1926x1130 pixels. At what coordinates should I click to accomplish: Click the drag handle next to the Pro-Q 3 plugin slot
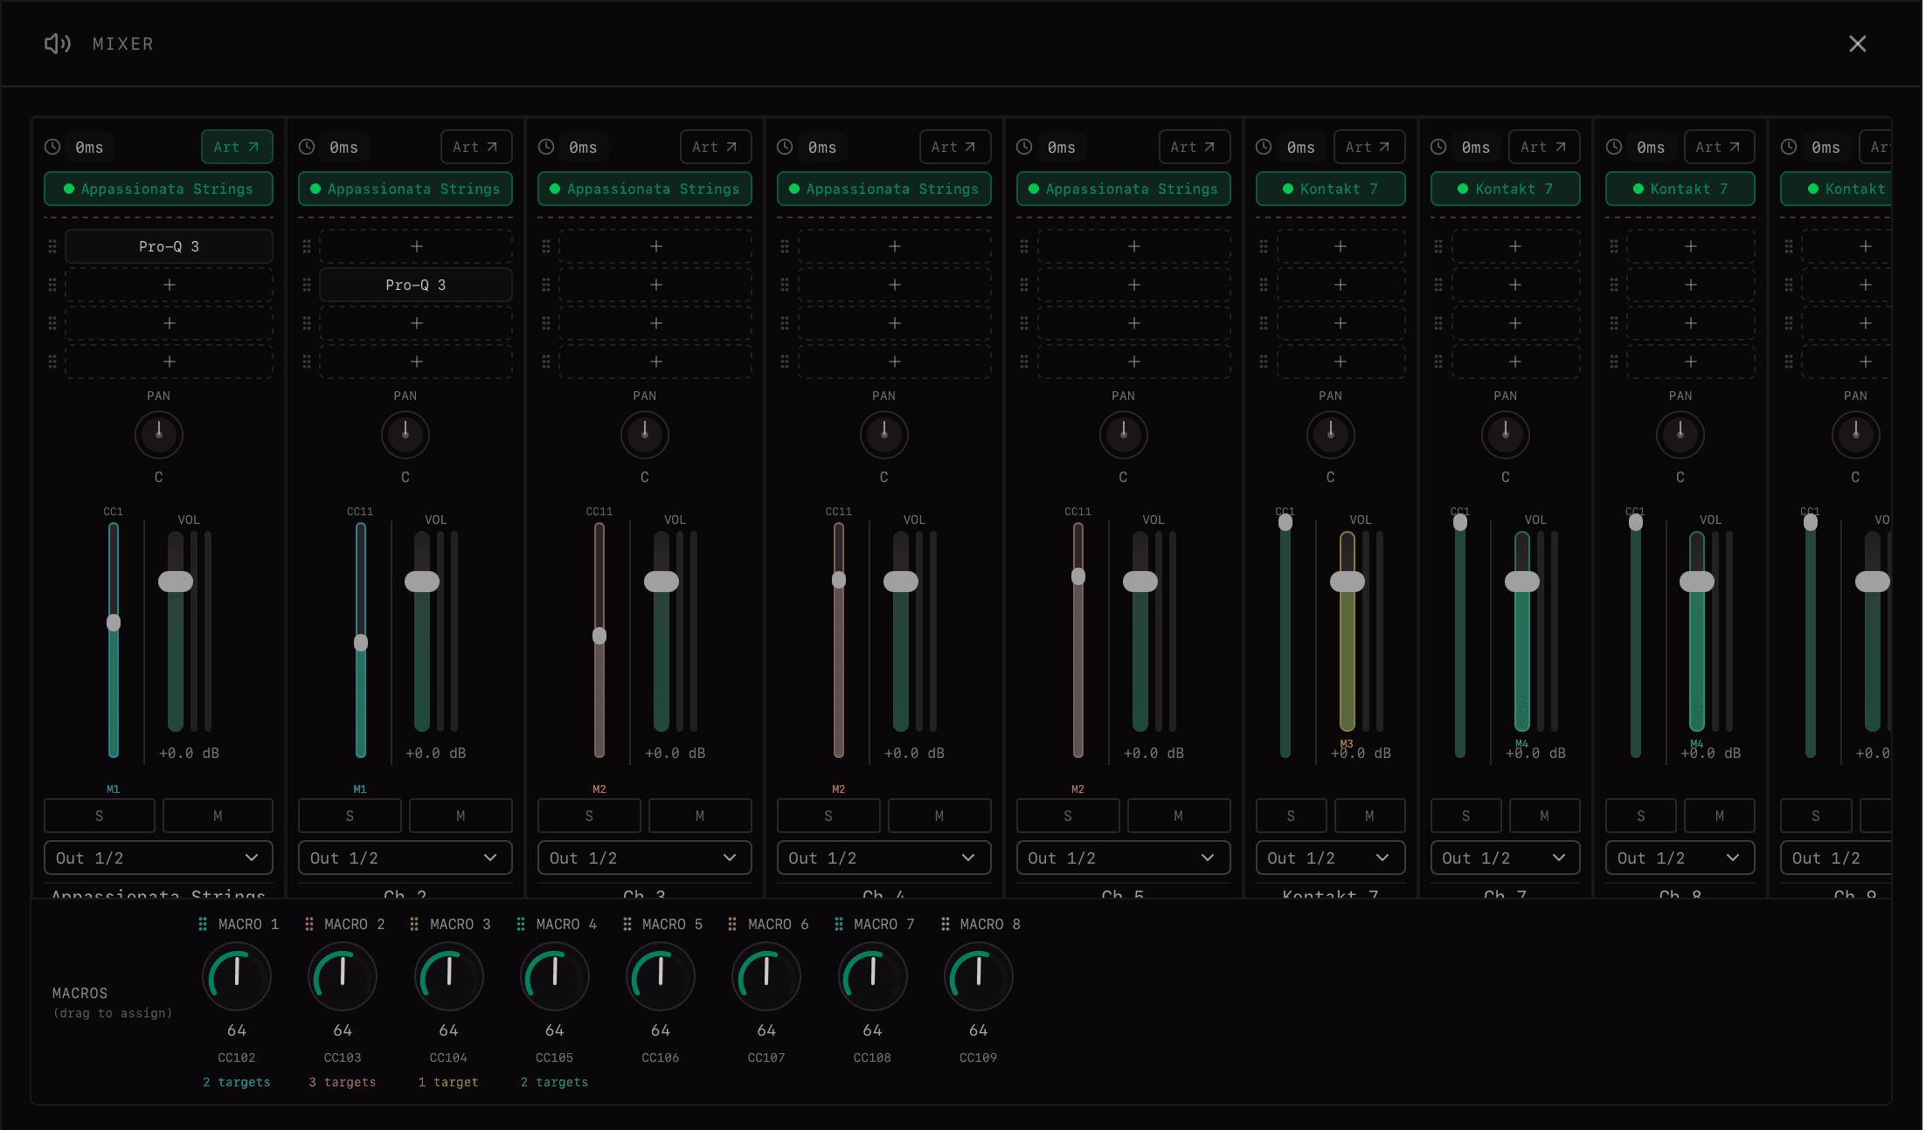point(51,245)
